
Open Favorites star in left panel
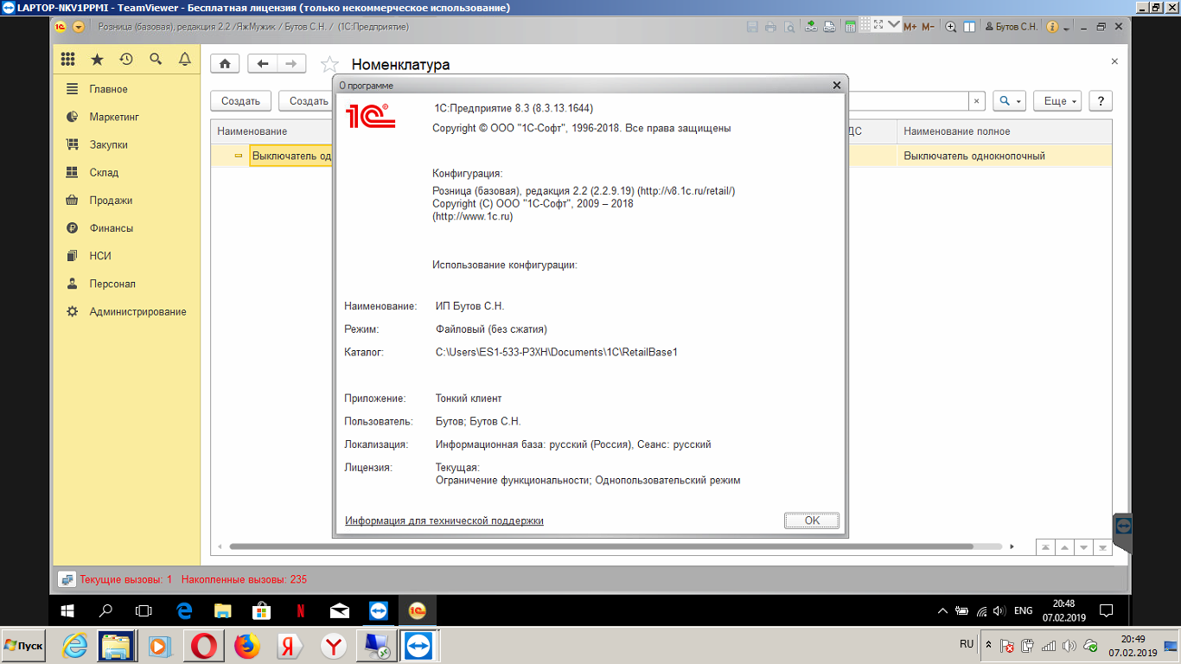pos(97,59)
